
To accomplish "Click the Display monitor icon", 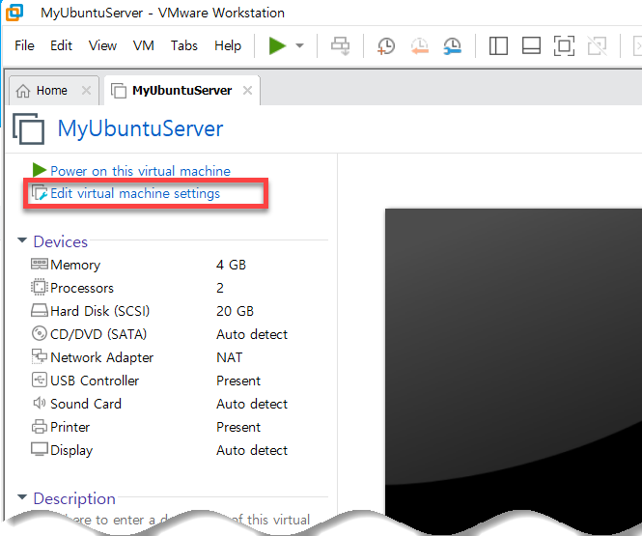I will pos(40,449).
